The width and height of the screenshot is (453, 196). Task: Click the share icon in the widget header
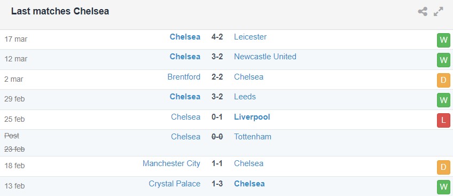click(423, 12)
